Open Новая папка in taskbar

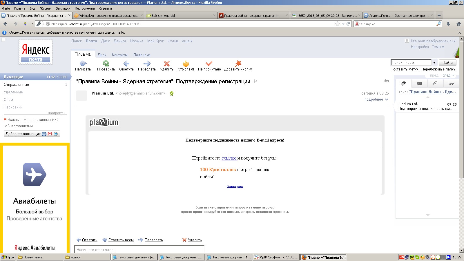40,257
